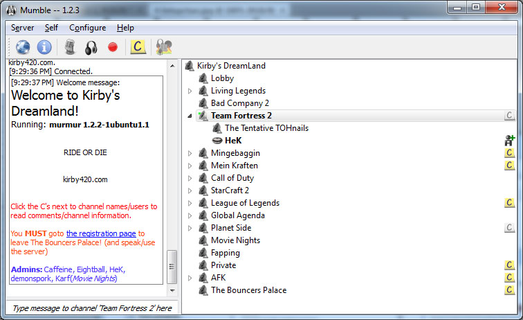The height and width of the screenshot is (320, 523).
Task: Expand the StarCraft 2 channel
Action: pyautogui.click(x=190, y=190)
